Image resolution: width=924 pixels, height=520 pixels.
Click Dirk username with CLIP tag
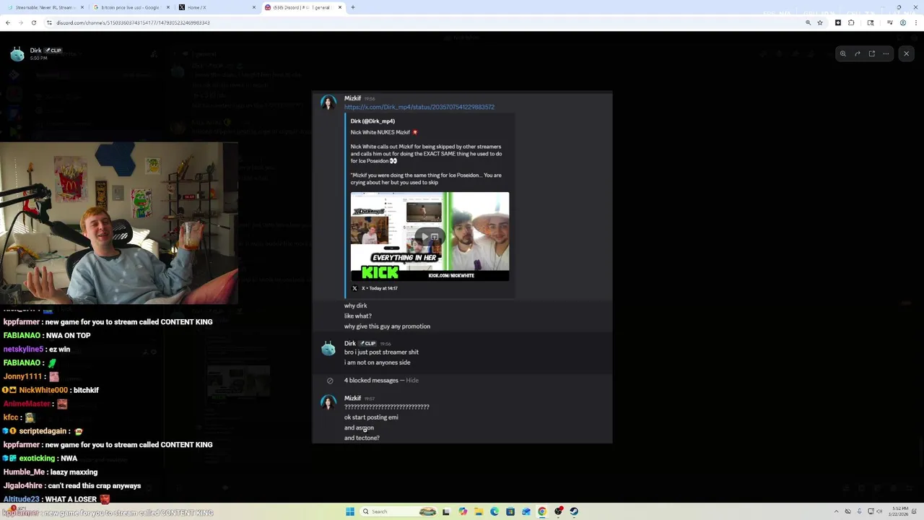(350, 343)
